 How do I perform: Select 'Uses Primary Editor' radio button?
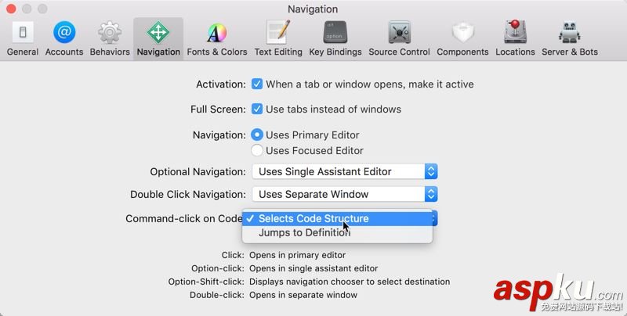pyautogui.click(x=257, y=135)
